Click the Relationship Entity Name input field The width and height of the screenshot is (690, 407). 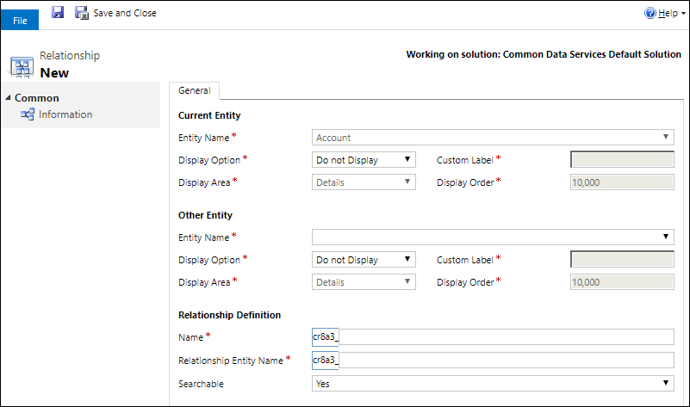[x=492, y=361]
